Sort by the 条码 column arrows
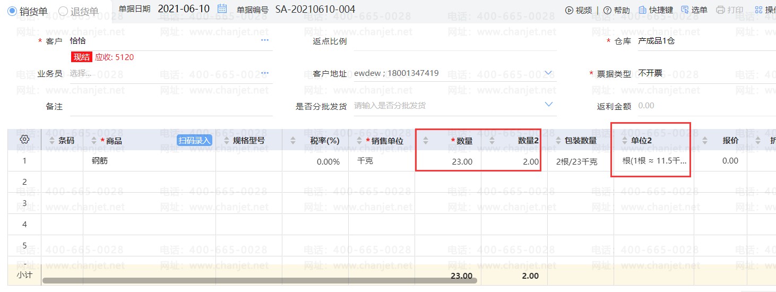Image resolution: width=776 pixels, height=292 pixels. [51, 141]
